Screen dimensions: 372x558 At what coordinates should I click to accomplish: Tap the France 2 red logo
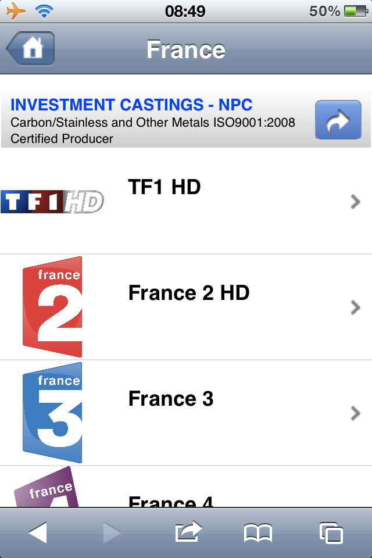coord(52,307)
